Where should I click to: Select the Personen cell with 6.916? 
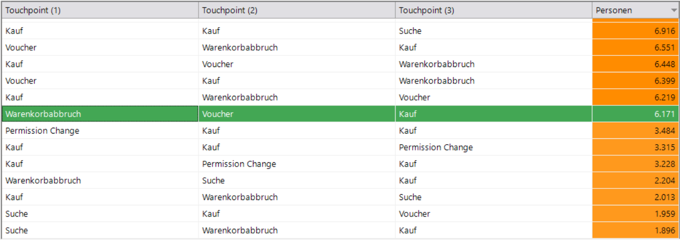pos(636,31)
